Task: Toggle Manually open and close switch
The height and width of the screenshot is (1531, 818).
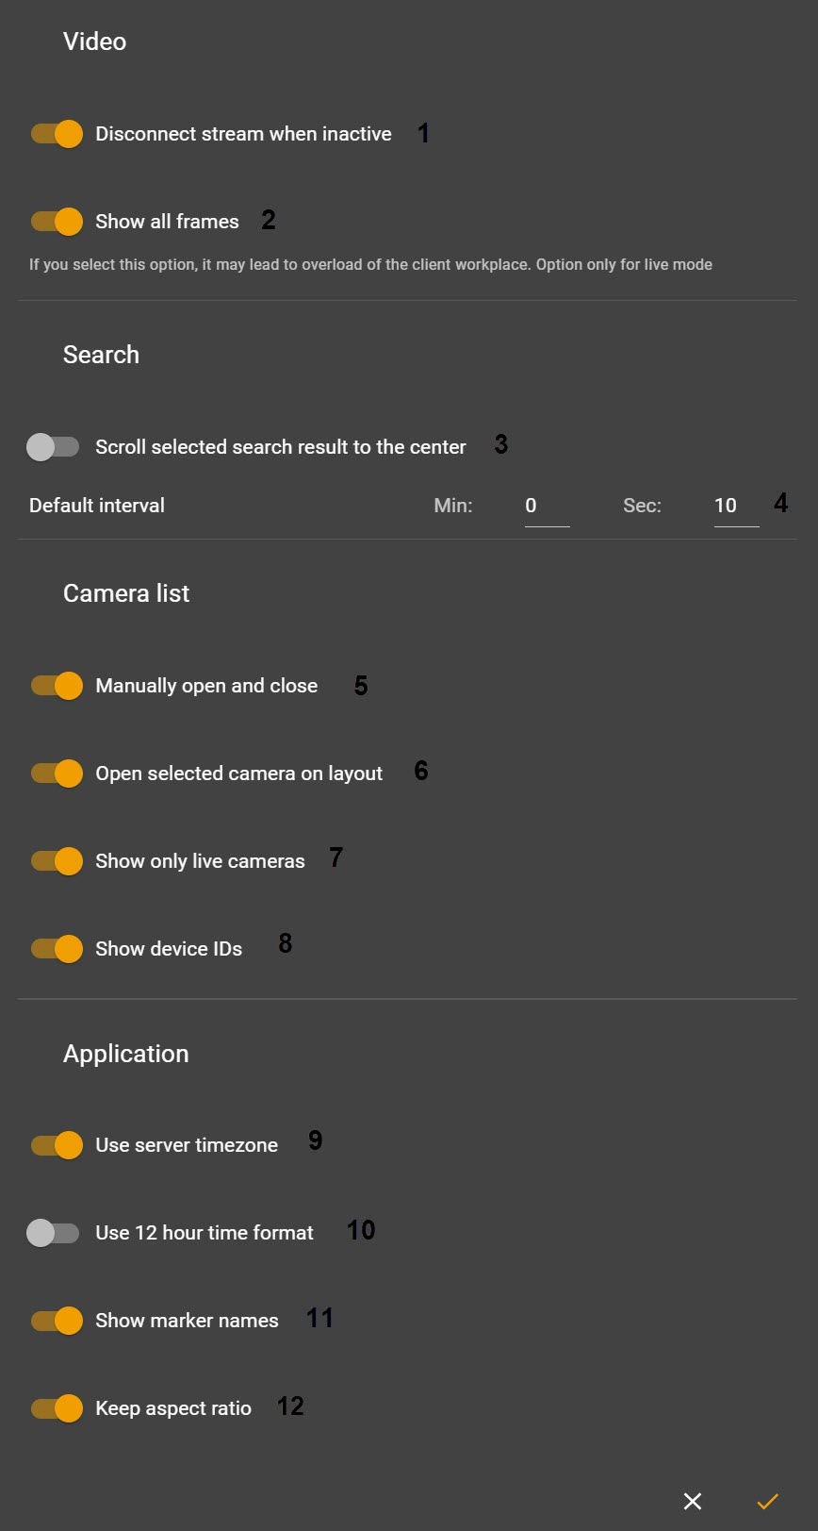Action: click(57, 686)
